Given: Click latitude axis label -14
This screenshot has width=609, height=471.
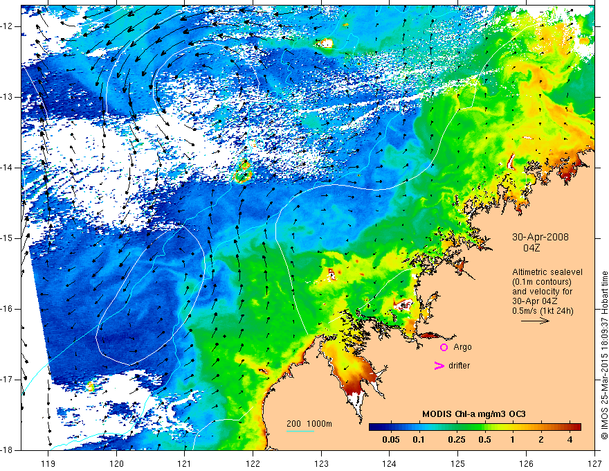Looking at the screenshot, I should click(7, 168).
